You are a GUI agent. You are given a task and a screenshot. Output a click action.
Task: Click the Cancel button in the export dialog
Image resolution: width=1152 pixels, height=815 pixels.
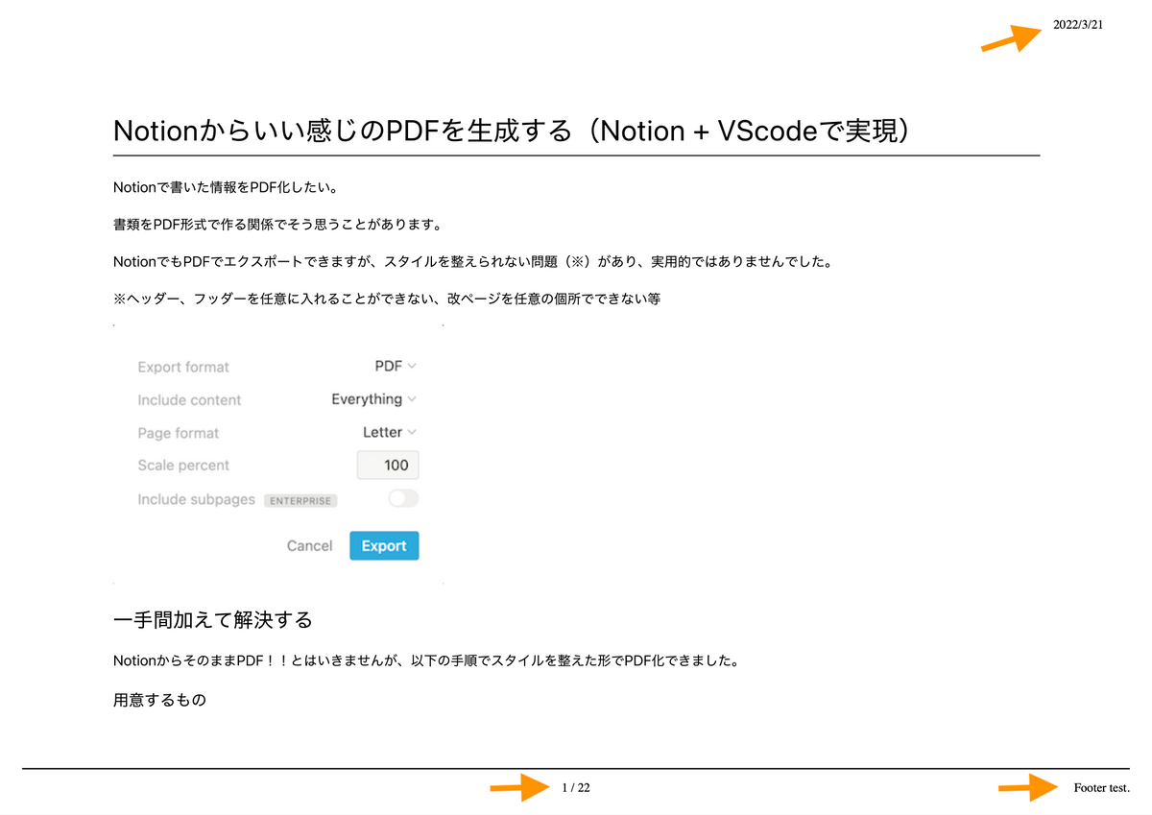[309, 545]
